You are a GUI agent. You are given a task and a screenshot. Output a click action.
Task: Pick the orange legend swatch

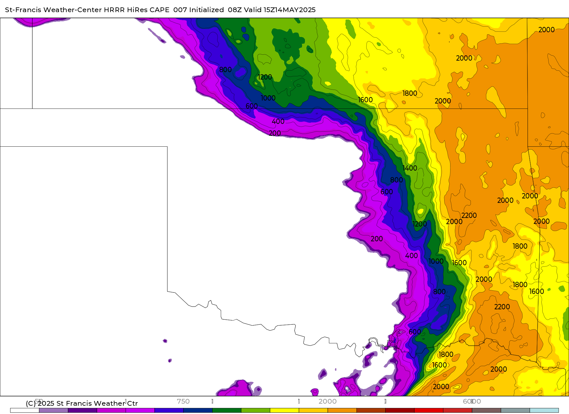point(342,410)
